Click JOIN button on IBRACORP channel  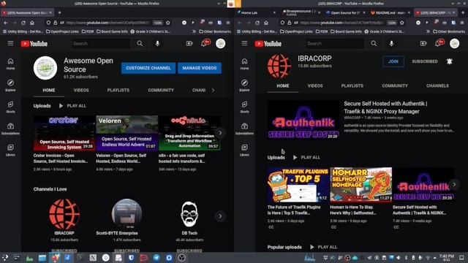click(393, 61)
